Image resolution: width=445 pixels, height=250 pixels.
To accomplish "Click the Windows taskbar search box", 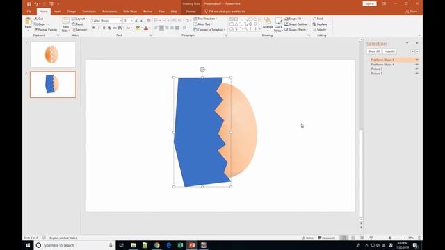I will pos(75,245).
